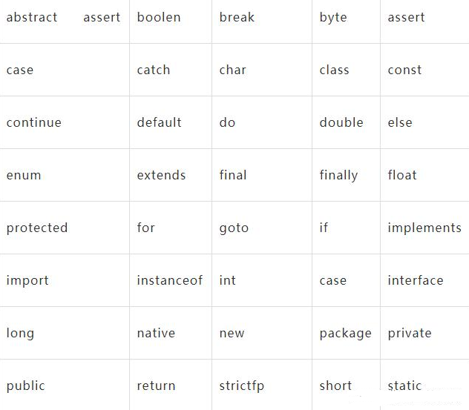Click the "default" keyword
Image resolution: width=469 pixels, height=410 pixels.
[160, 122]
